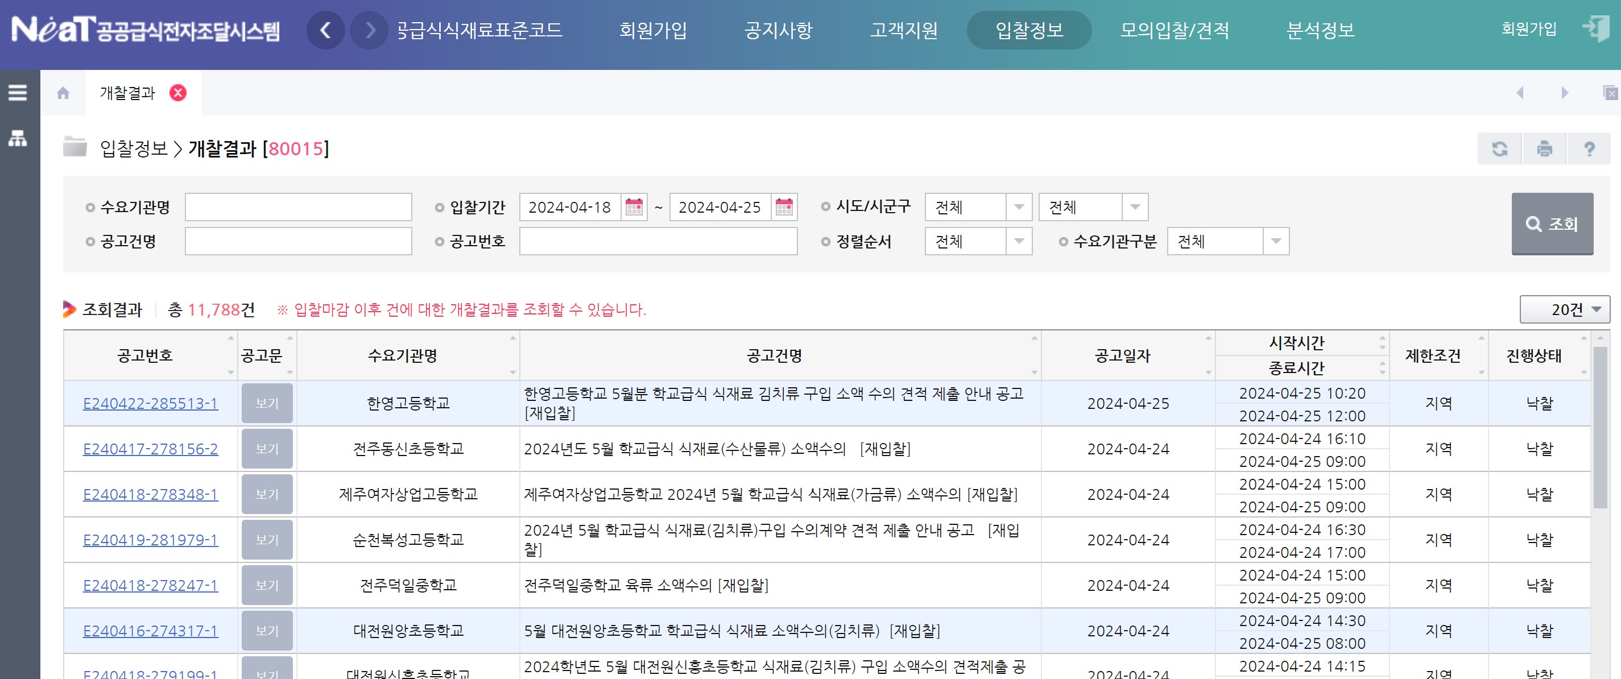Click the printer icon

click(x=1544, y=149)
